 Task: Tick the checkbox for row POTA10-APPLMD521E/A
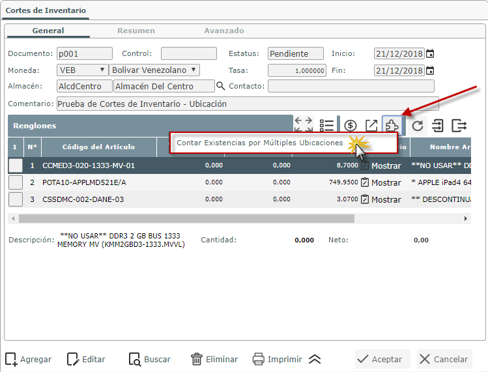point(16,182)
